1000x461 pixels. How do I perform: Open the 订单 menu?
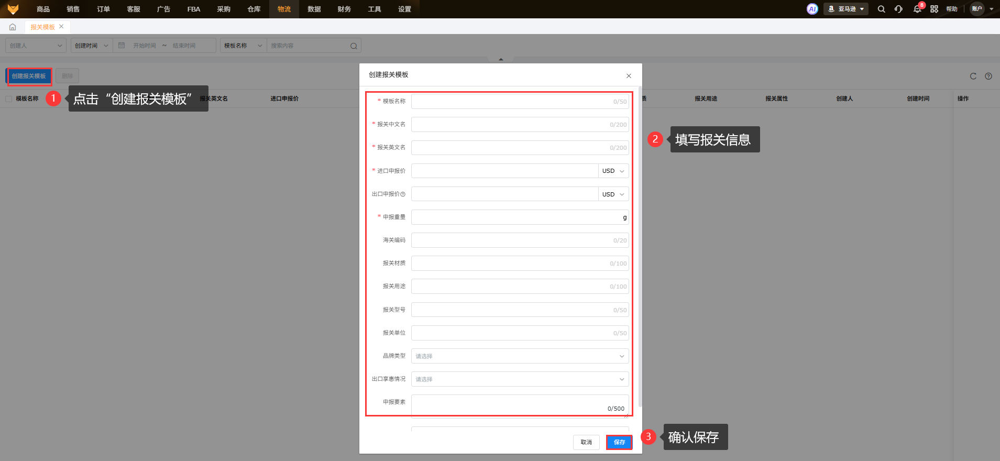coord(103,9)
